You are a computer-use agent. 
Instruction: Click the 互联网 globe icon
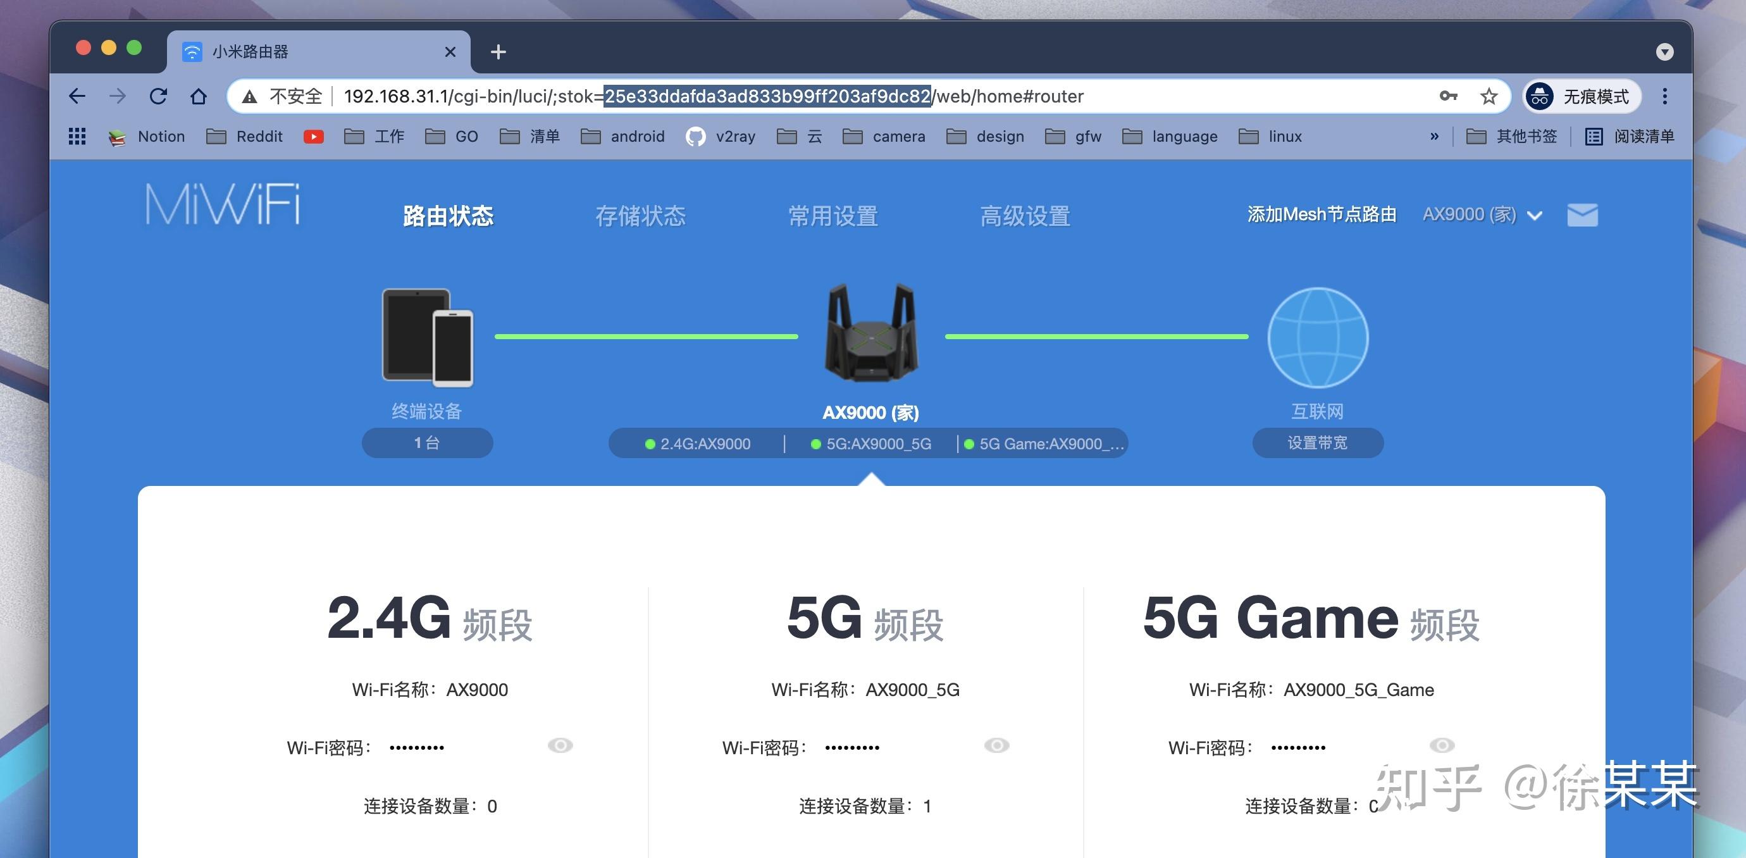(x=1318, y=337)
